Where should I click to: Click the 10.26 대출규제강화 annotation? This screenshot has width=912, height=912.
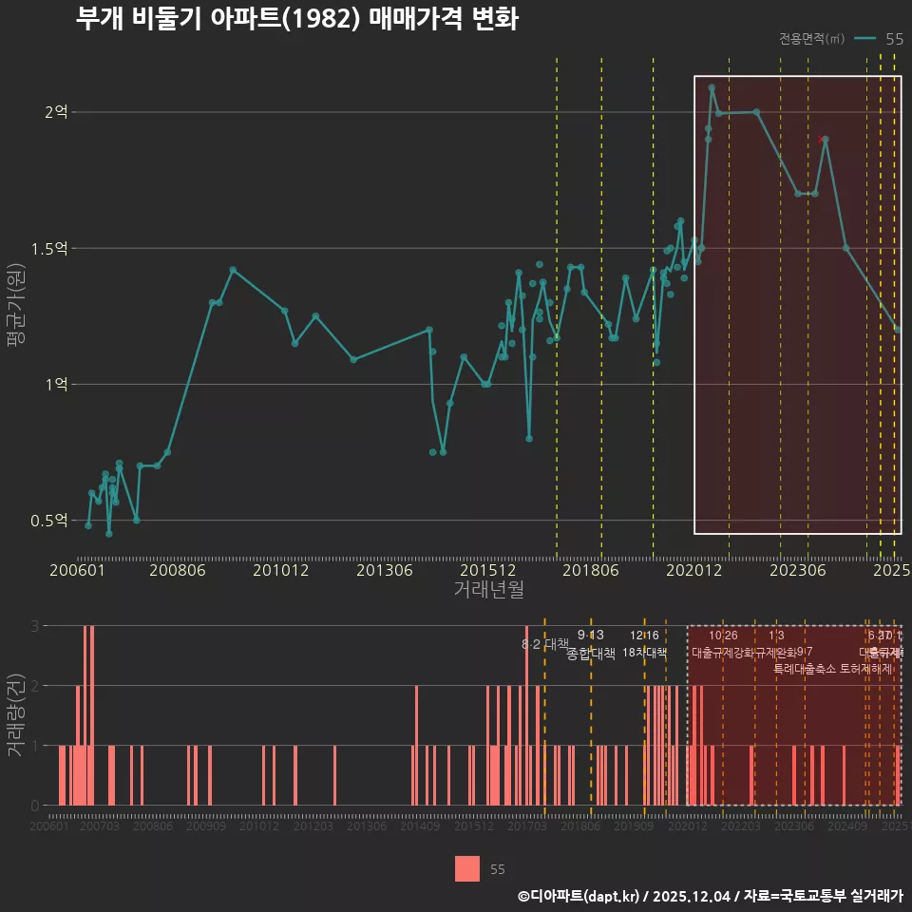coord(723,644)
